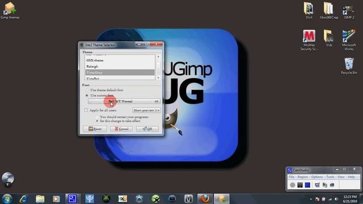Screen dimensions: 363x204
Task: Switch to Gtk2 Theme Selector taskbar button
Action: [x=222, y=199]
